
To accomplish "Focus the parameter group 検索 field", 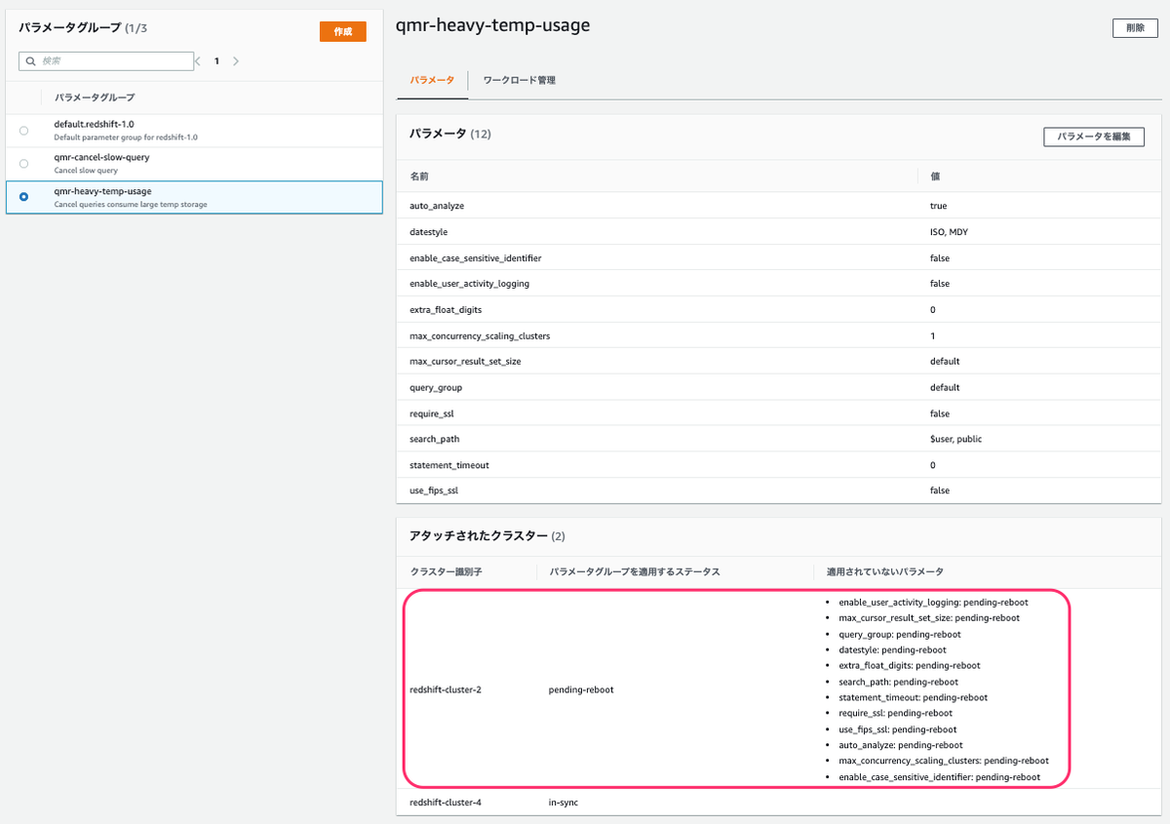I will 106,60.
